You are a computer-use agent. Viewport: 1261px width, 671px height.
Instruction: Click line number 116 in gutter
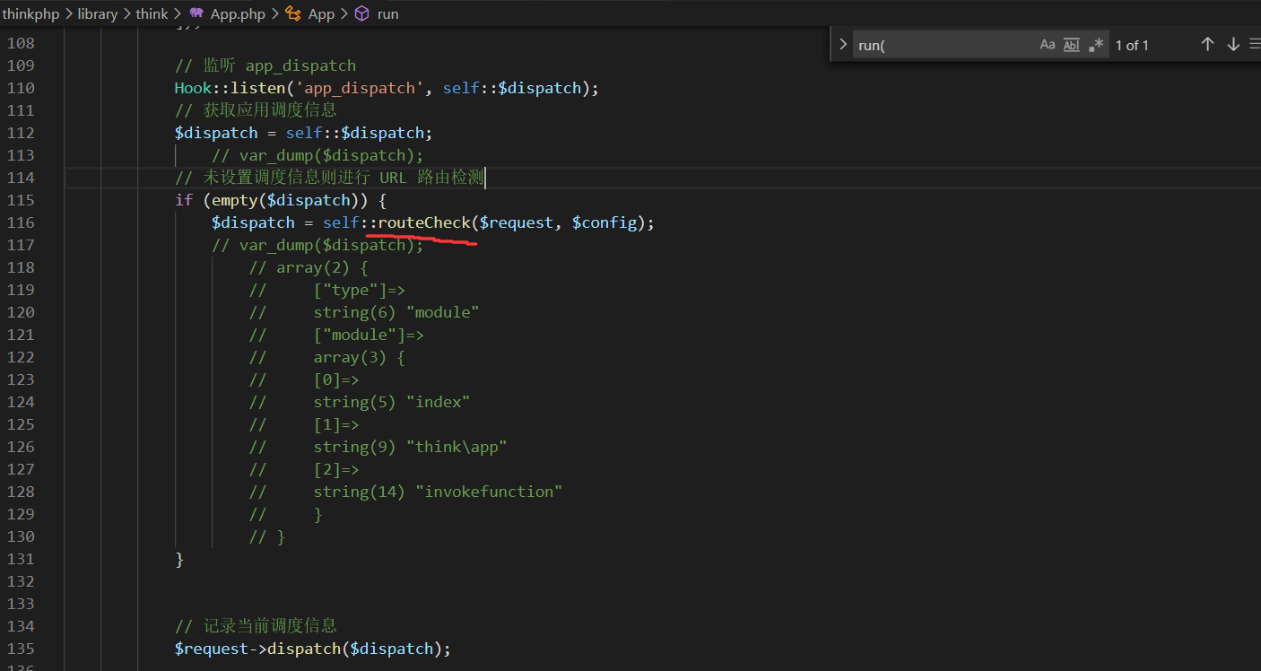[x=20, y=222]
